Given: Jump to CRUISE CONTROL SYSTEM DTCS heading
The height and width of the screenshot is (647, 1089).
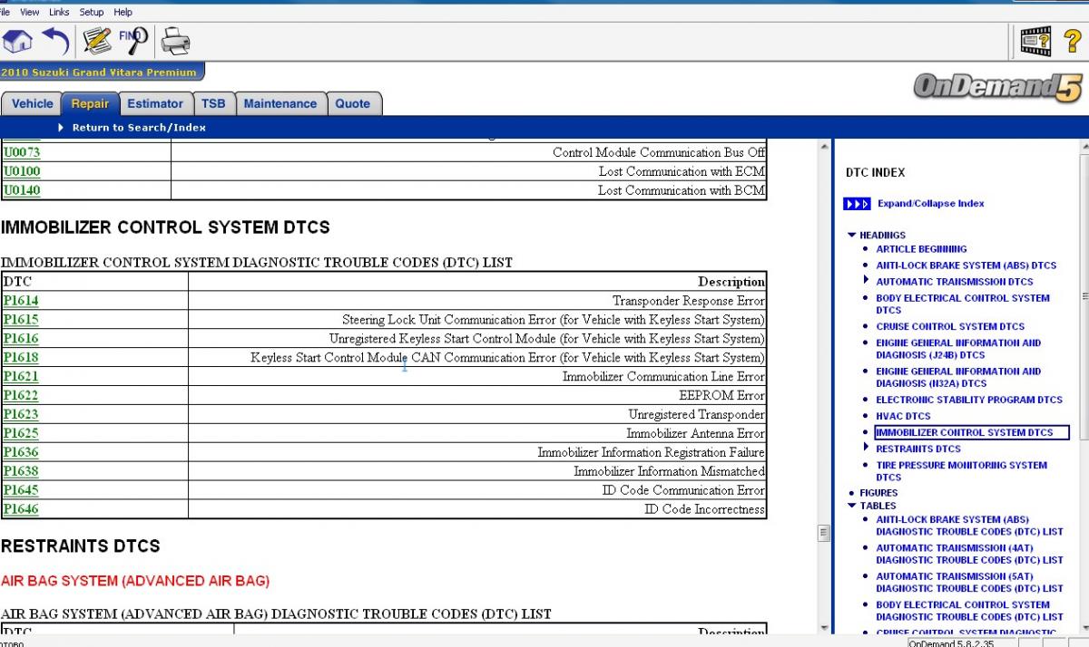Looking at the screenshot, I should coord(950,326).
